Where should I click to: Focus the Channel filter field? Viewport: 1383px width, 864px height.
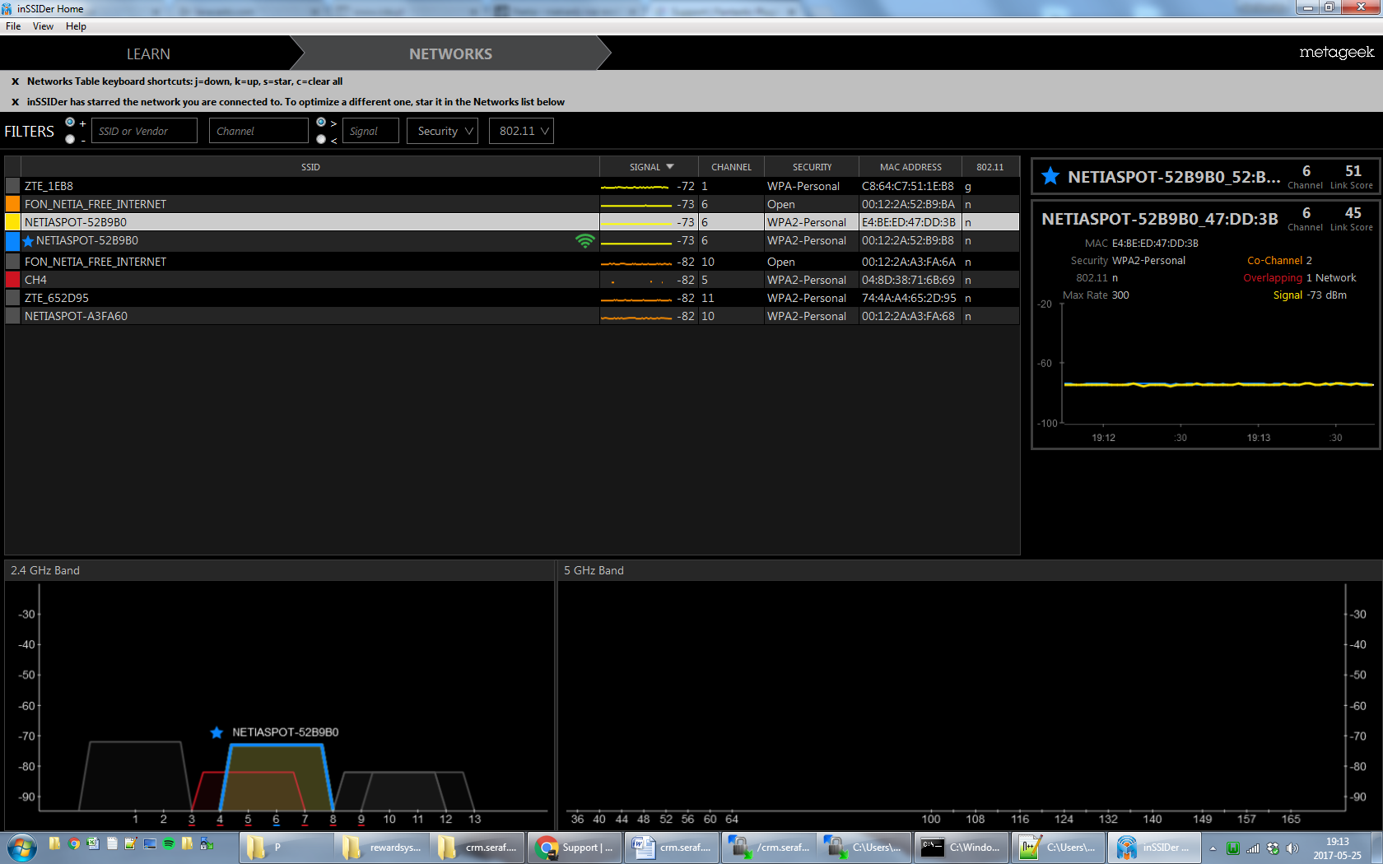pyautogui.click(x=258, y=131)
